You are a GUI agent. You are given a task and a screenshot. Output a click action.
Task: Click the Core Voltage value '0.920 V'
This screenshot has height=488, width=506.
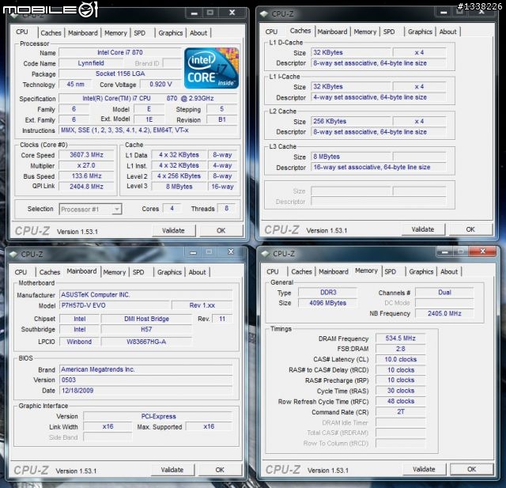coord(160,85)
